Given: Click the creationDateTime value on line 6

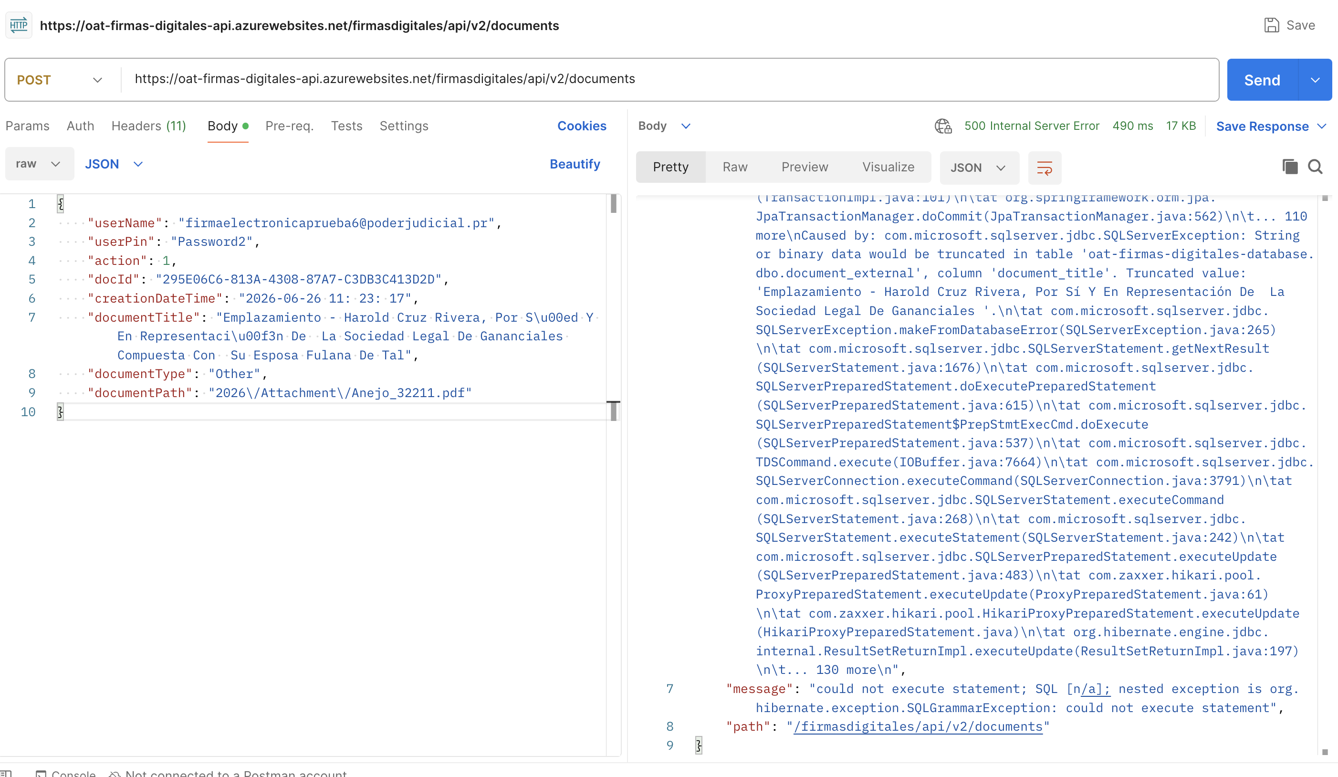Looking at the screenshot, I should coord(325,298).
